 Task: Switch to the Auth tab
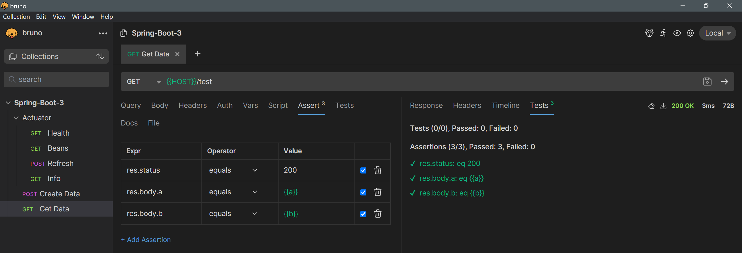pos(225,105)
